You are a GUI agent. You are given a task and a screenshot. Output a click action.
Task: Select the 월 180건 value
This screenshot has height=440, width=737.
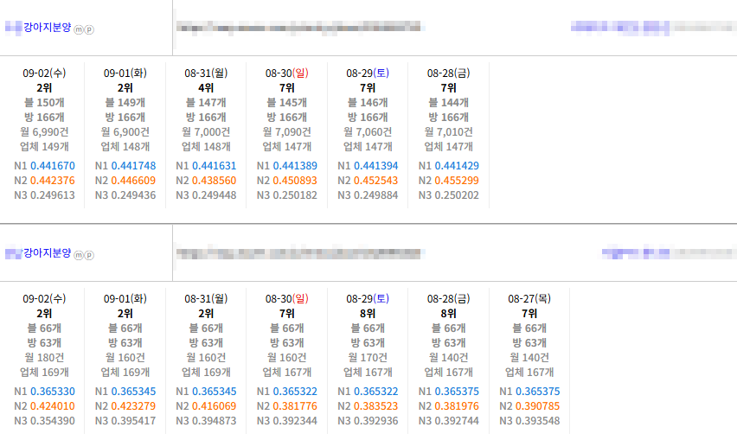[44, 357]
